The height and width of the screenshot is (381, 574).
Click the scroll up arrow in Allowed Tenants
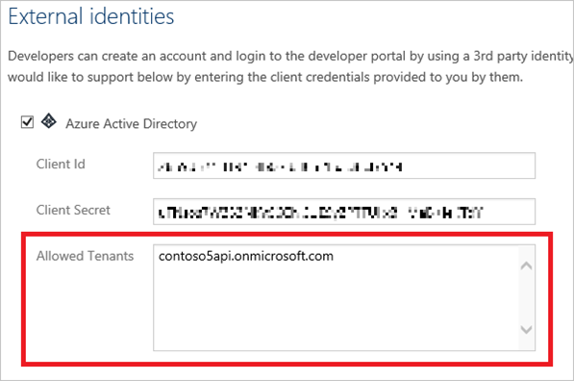tap(527, 266)
